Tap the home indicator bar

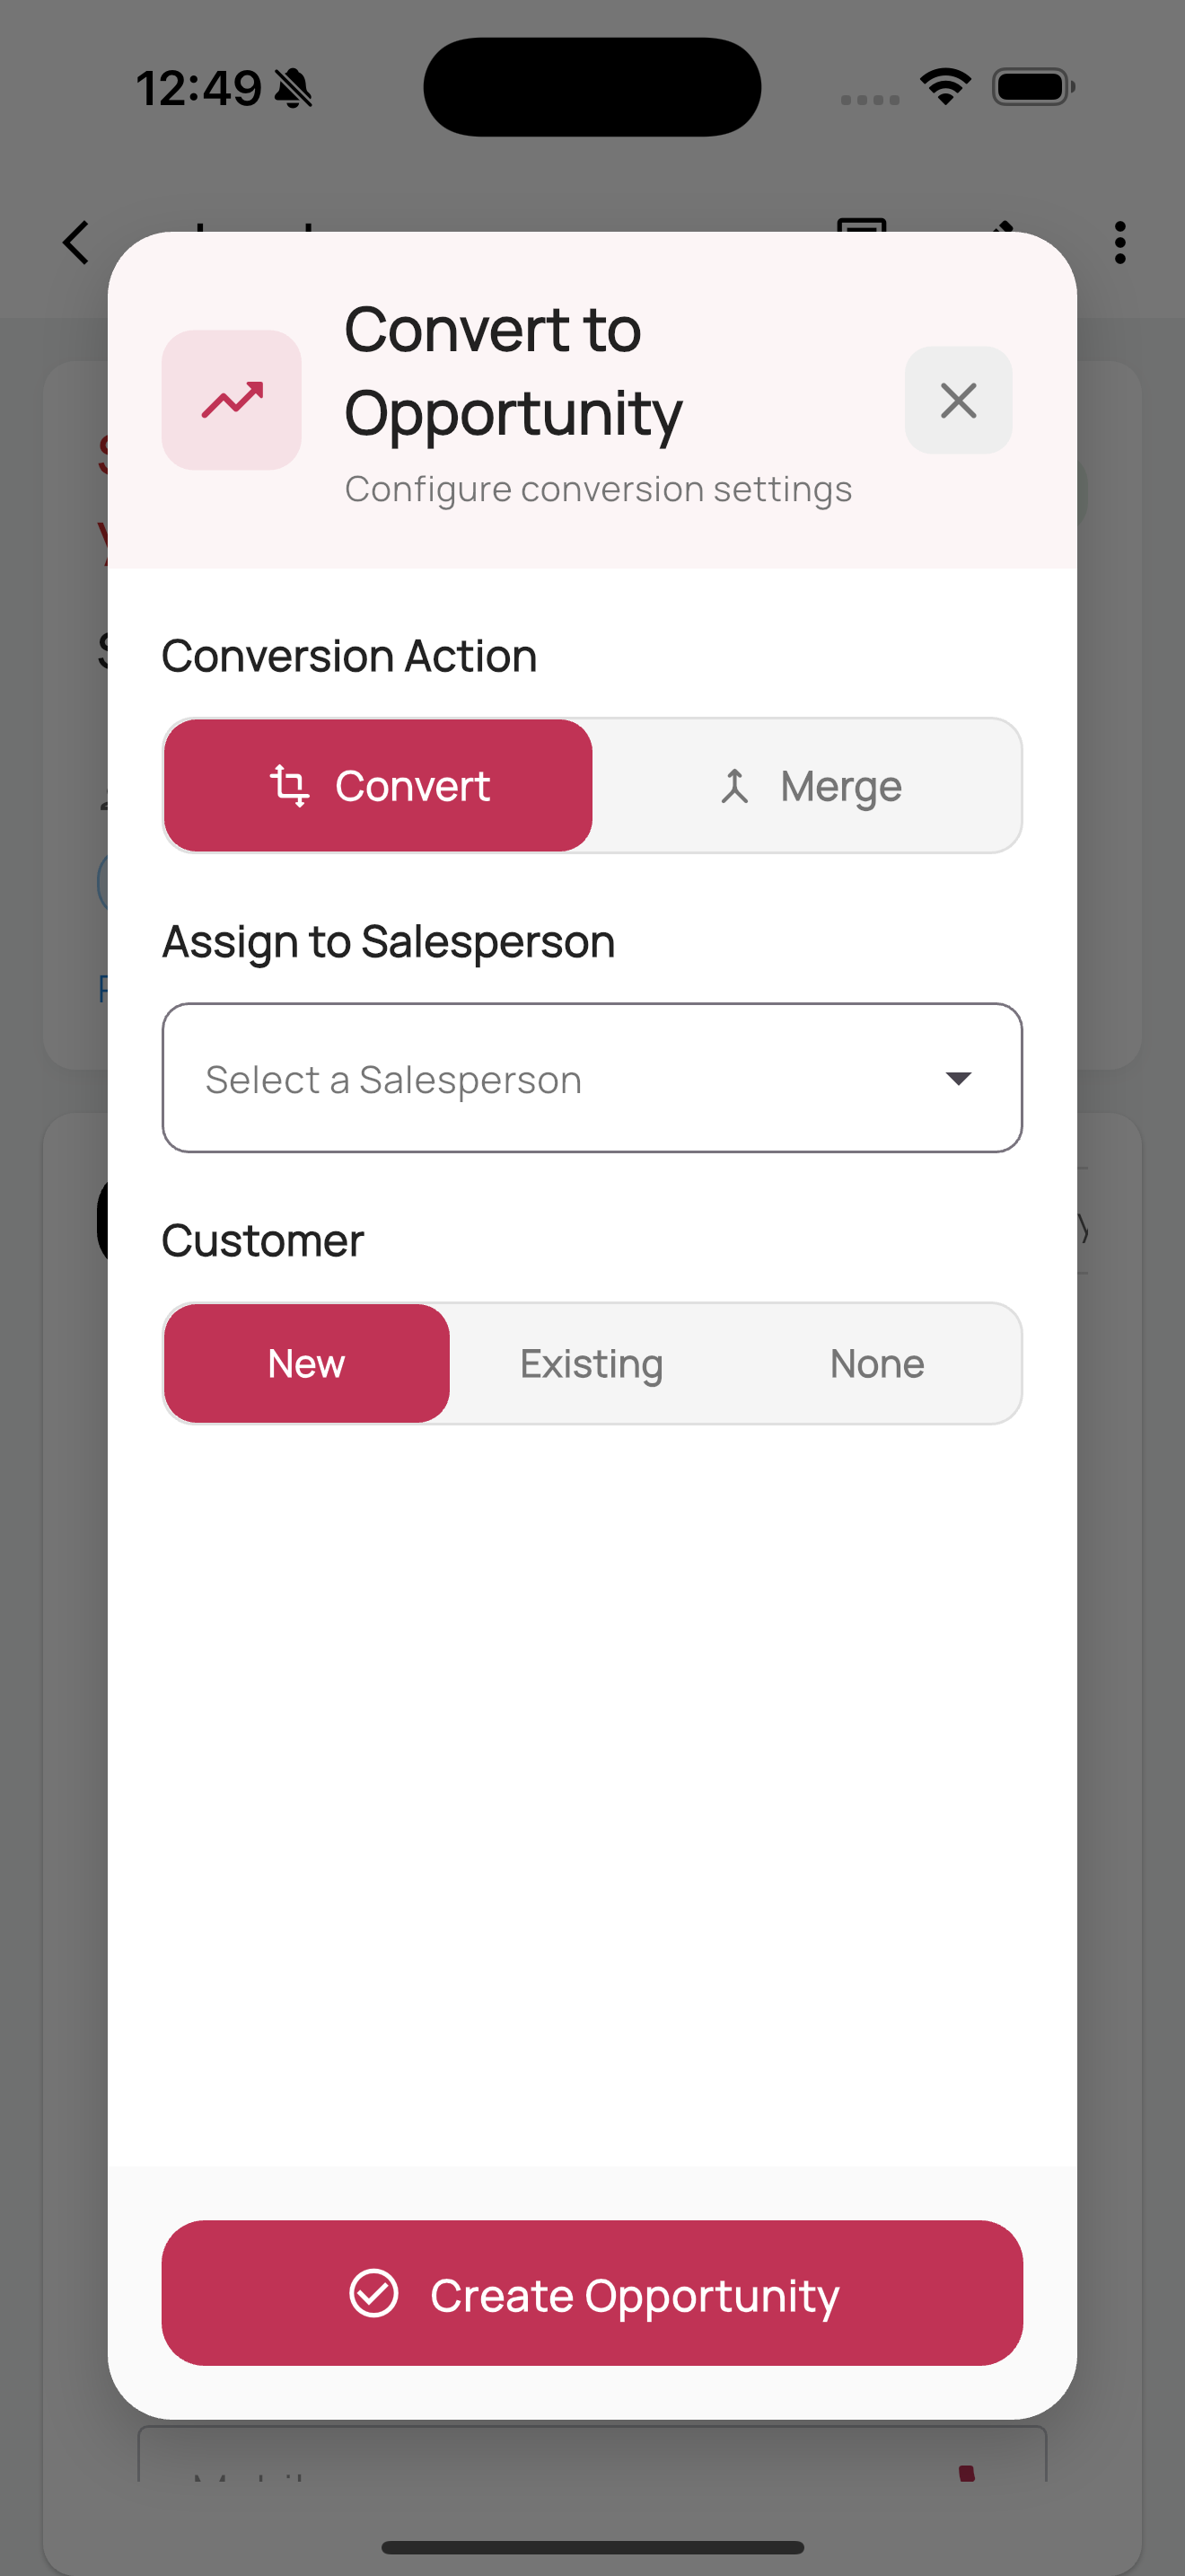pyautogui.click(x=592, y=2547)
